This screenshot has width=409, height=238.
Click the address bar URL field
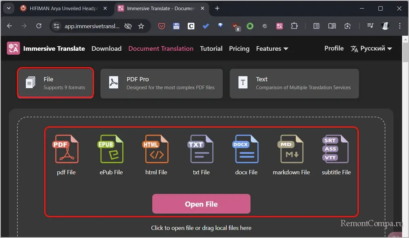click(x=92, y=26)
